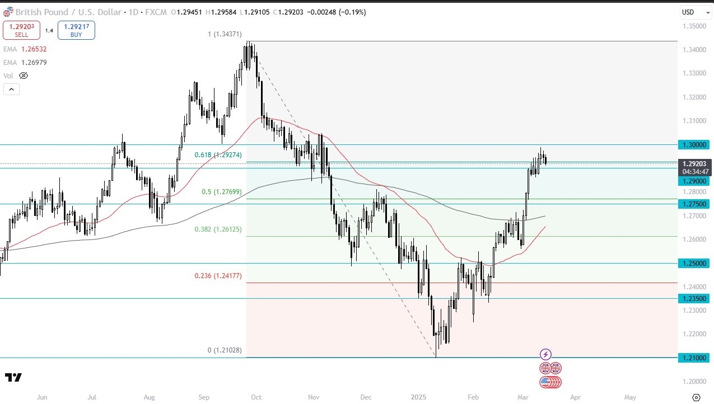Open the US flag economic events stack
Image resolution: width=714 pixels, height=404 pixels.
(x=549, y=382)
